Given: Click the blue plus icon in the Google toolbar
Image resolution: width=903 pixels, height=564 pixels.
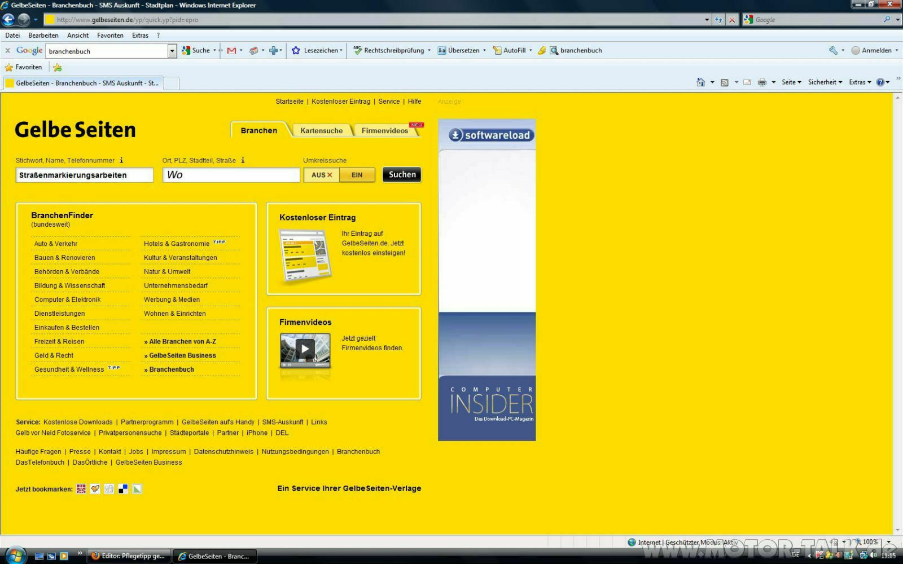Looking at the screenshot, I should click(274, 50).
